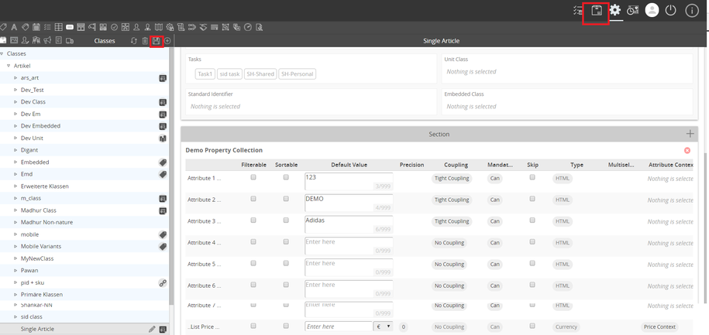Click the Price Context chip
This screenshot has height=335, width=709.
point(659,326)
